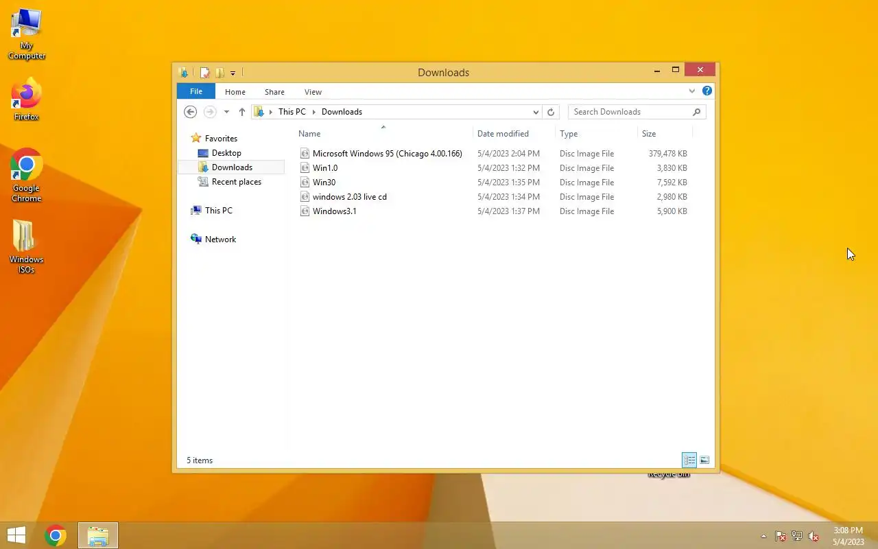Select Favorites in the navigation pane

[x=221, y=139]
